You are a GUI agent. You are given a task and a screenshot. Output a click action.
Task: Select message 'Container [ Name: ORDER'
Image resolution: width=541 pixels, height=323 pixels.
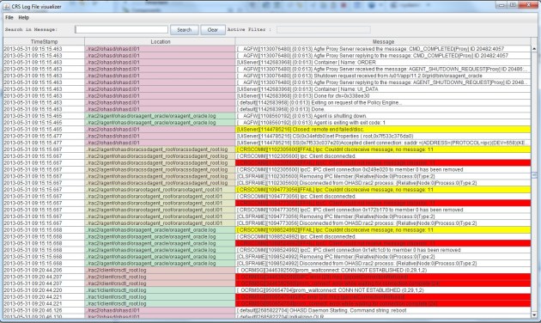pyautogui.click(x=383, y=63)
